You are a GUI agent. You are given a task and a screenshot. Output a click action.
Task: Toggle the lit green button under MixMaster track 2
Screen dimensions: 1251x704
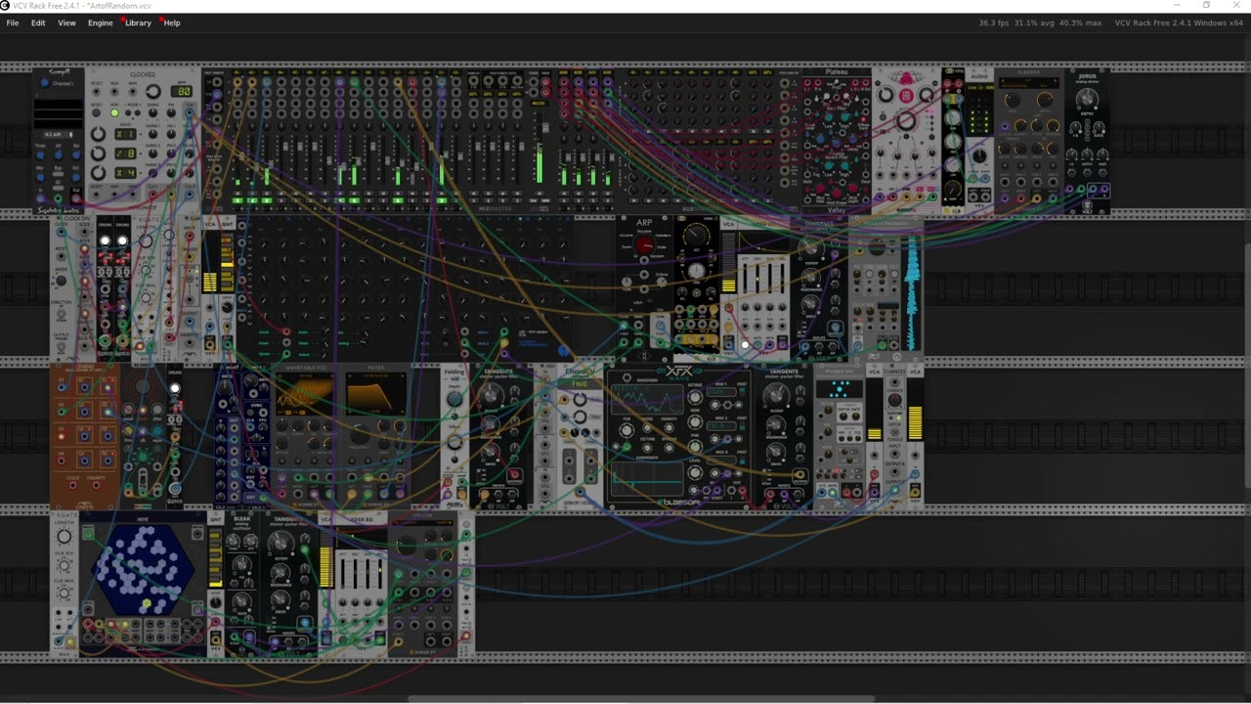(x=252, y=200)
